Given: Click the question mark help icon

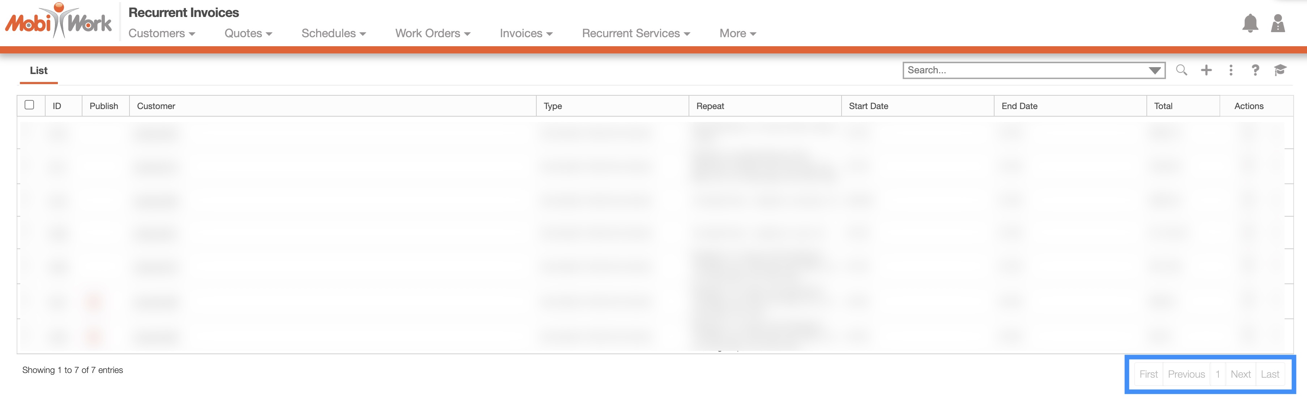Looking at the screenshot, I should click(x=1255, y=70).
